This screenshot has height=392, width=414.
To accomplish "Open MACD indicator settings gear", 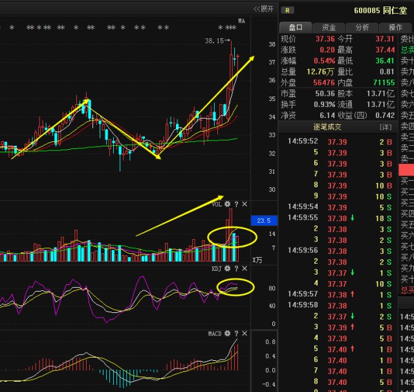I will pos(227,333).
